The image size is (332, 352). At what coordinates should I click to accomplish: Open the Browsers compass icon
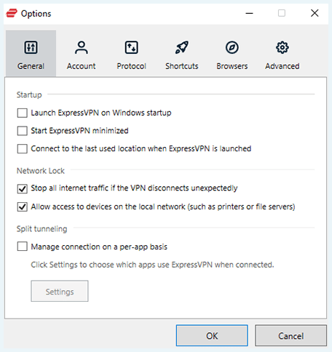point(232,47)
